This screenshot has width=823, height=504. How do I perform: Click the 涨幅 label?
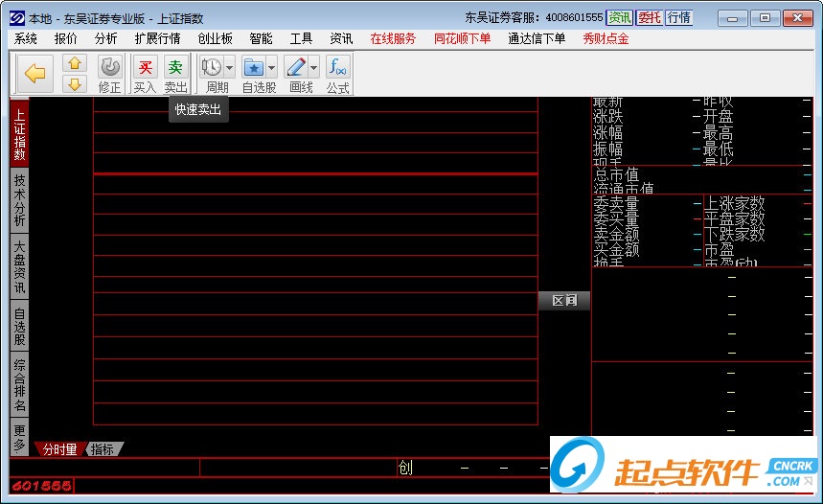[607, 133]
